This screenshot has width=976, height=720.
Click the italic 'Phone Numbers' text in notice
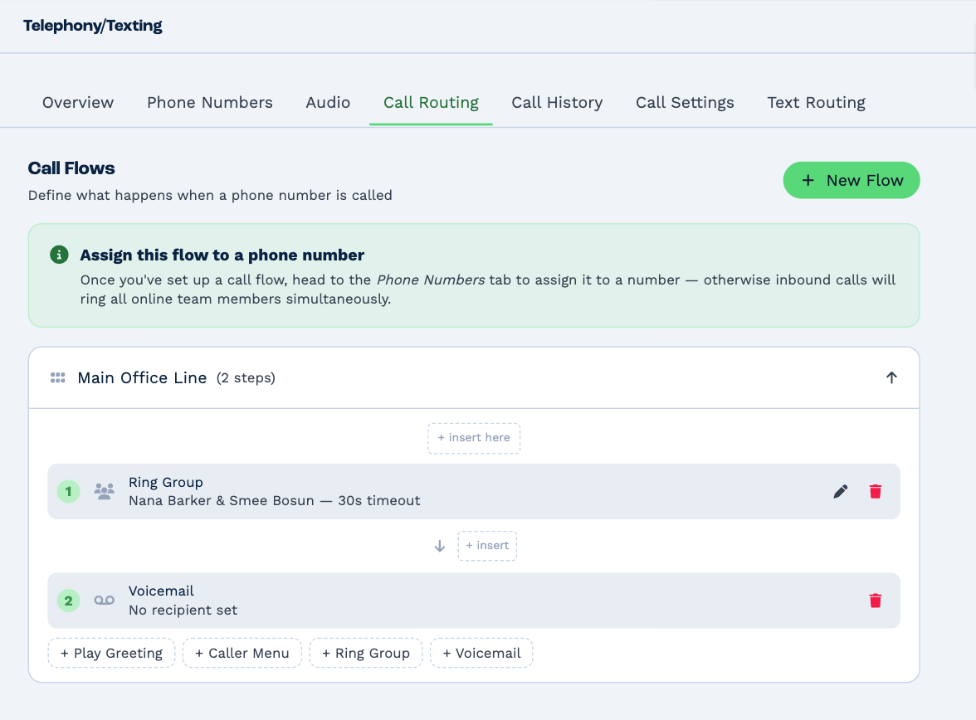[x=431, y=280]
